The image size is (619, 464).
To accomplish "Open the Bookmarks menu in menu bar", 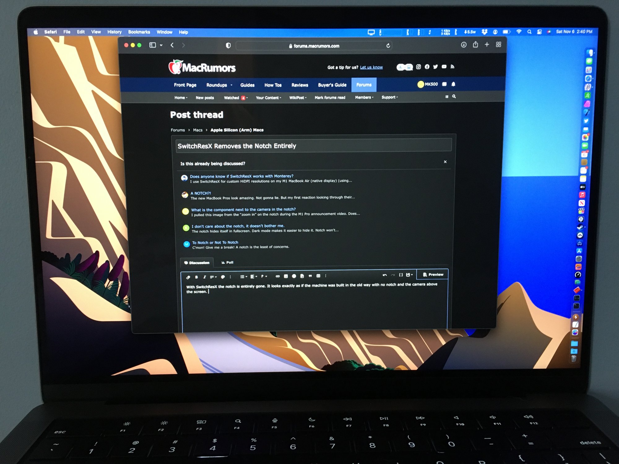I will pos(139,32).
